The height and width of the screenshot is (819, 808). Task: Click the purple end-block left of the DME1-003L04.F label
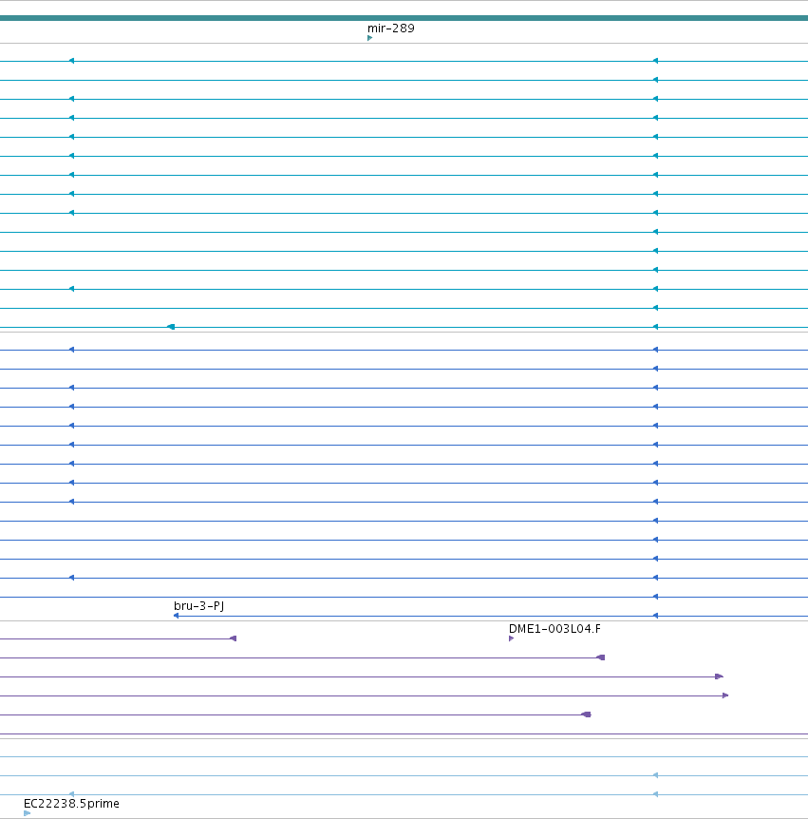click(x=234, y=638)
